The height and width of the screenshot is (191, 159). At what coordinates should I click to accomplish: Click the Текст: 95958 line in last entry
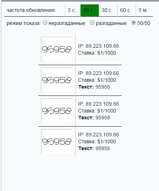click(94, 148)
